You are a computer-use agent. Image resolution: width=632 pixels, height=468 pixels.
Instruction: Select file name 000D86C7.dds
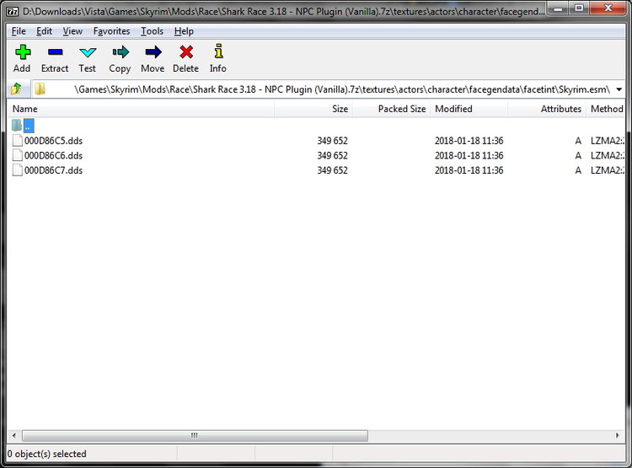pos(53,170)
